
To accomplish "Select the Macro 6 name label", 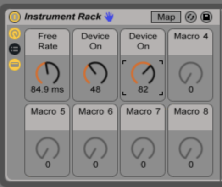I will coord(96,111).
